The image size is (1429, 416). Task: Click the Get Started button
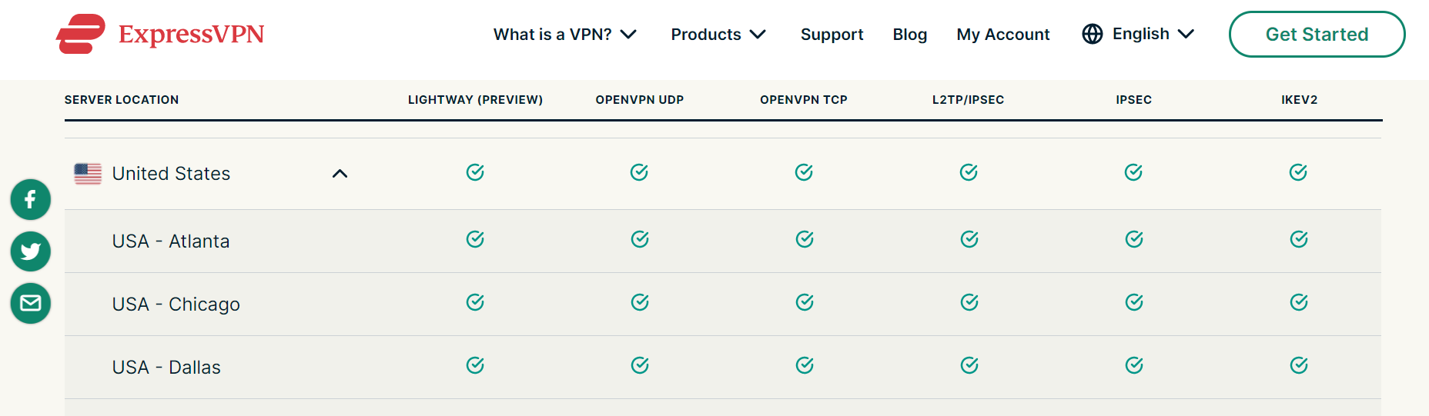(x=1317, y=34)
